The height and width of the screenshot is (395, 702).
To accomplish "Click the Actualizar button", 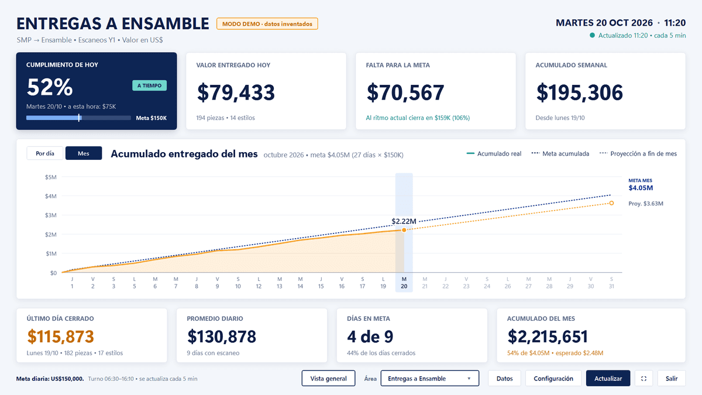I will [608, 379].
